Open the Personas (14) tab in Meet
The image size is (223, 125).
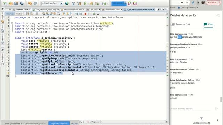click(180, 24)
